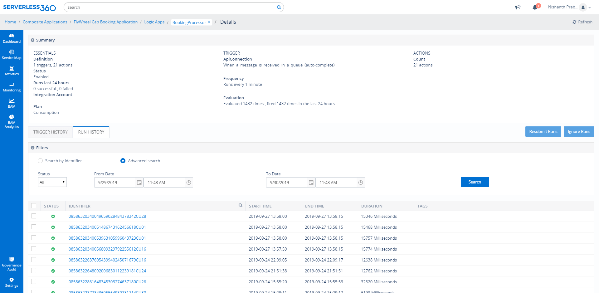Check the run ending 342CU28
The image size is (599, 293).
click(x=34, y=216)
